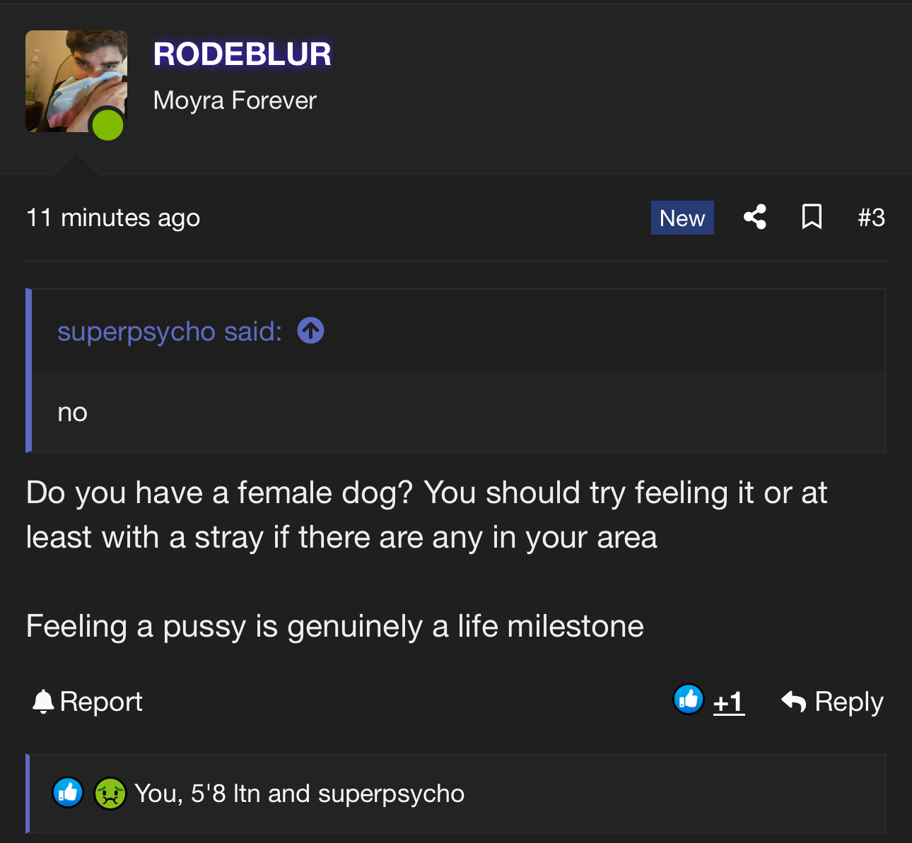Click the green online status dot
Screen dimensions: 912x843
107,126
